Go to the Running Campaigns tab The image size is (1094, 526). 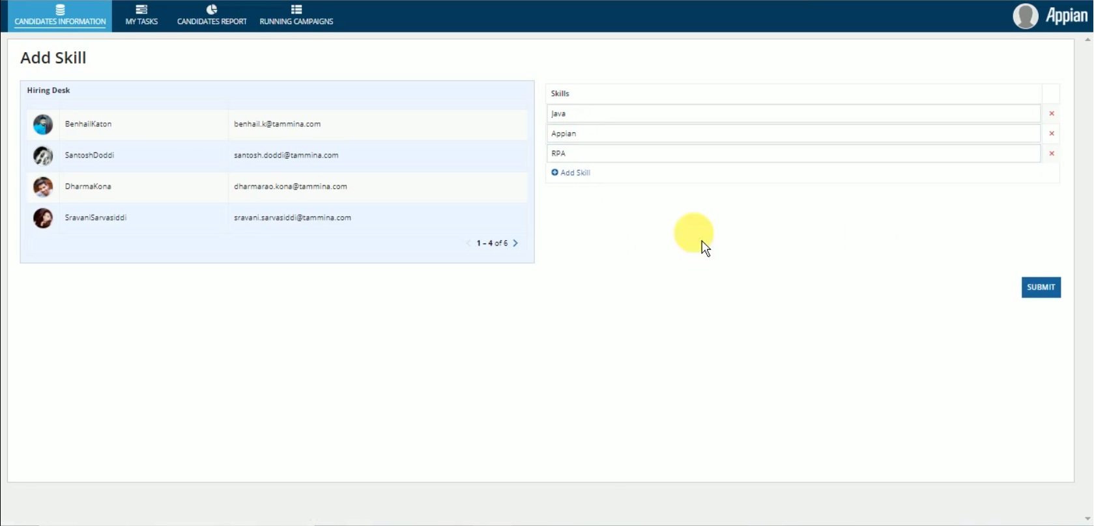tap(296, 16)
